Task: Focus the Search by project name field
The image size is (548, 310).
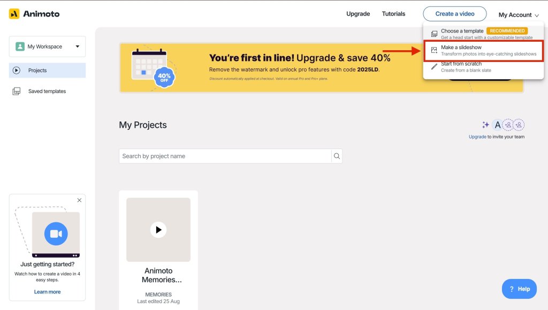Action: coord(225,156)
